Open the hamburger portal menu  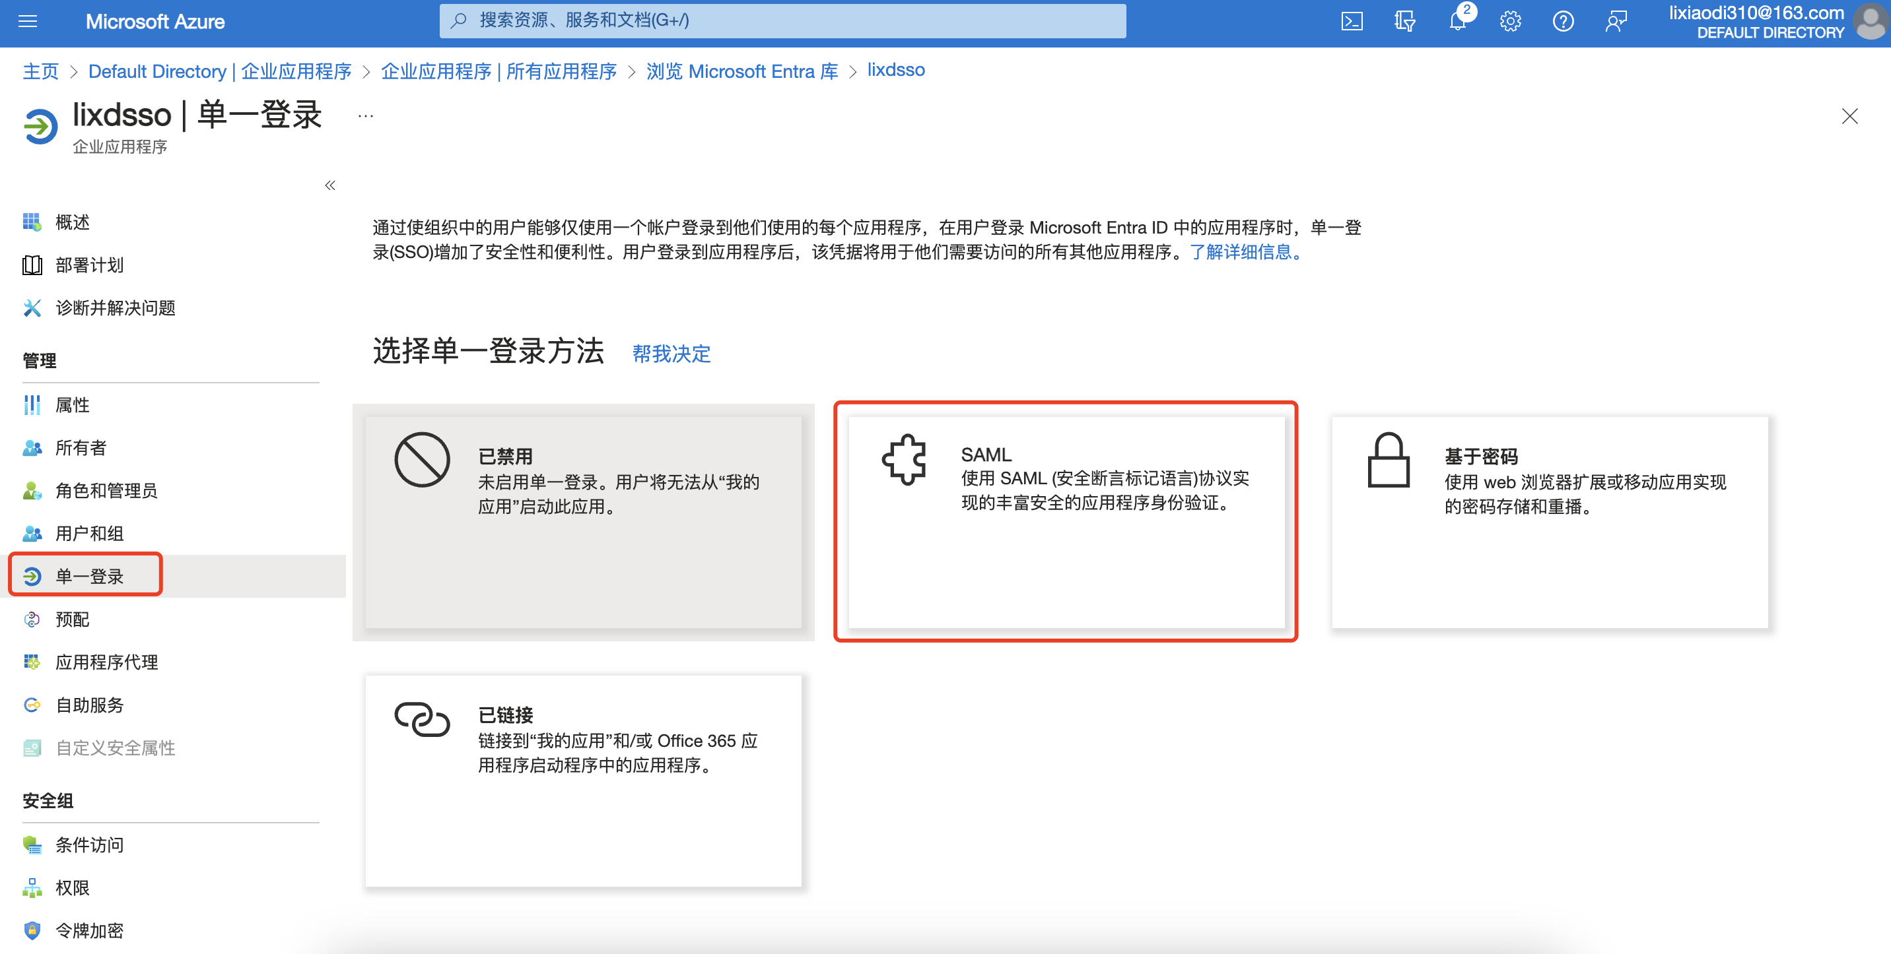pos(28,21)
